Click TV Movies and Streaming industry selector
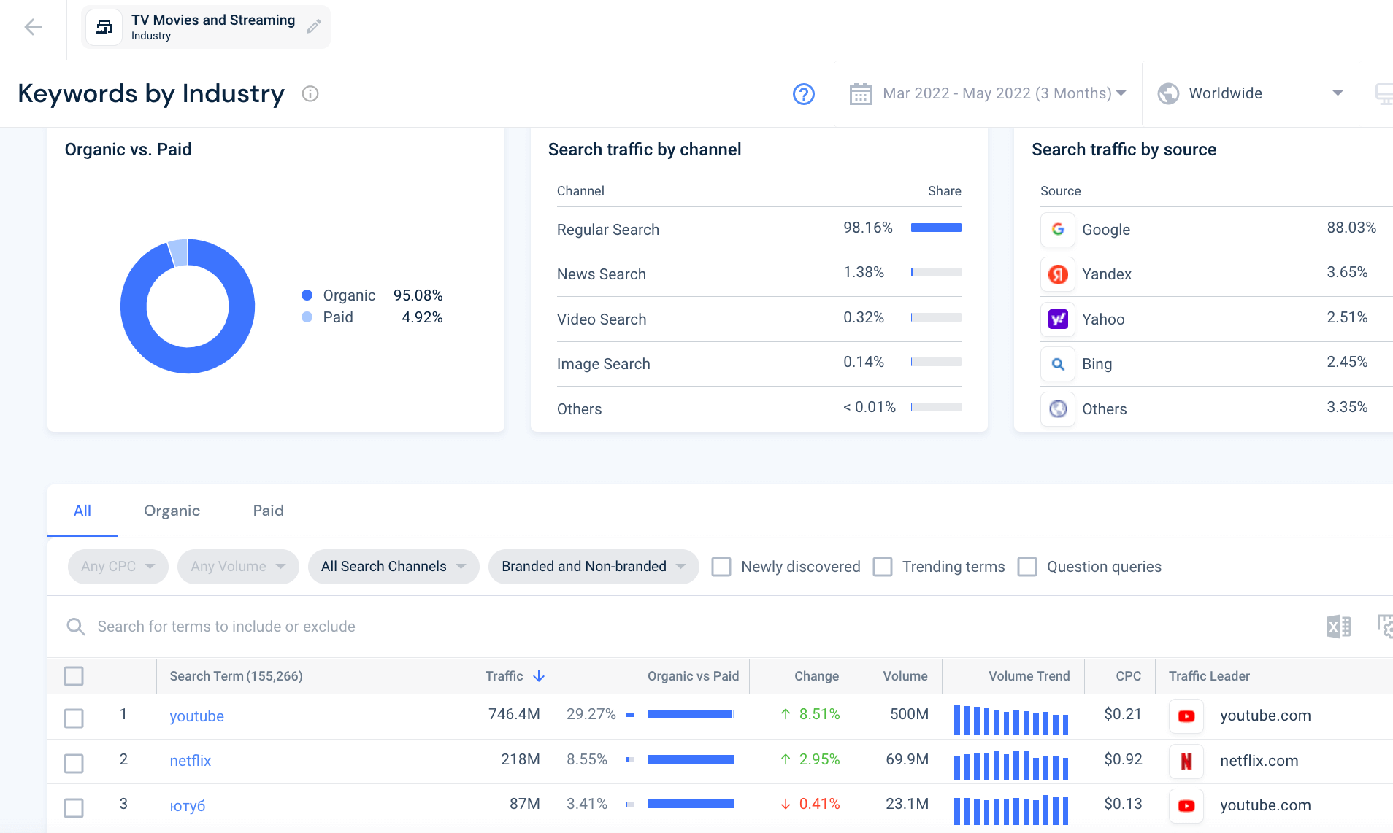This screenshot has height=833, width=1393. tap(206, 27)
